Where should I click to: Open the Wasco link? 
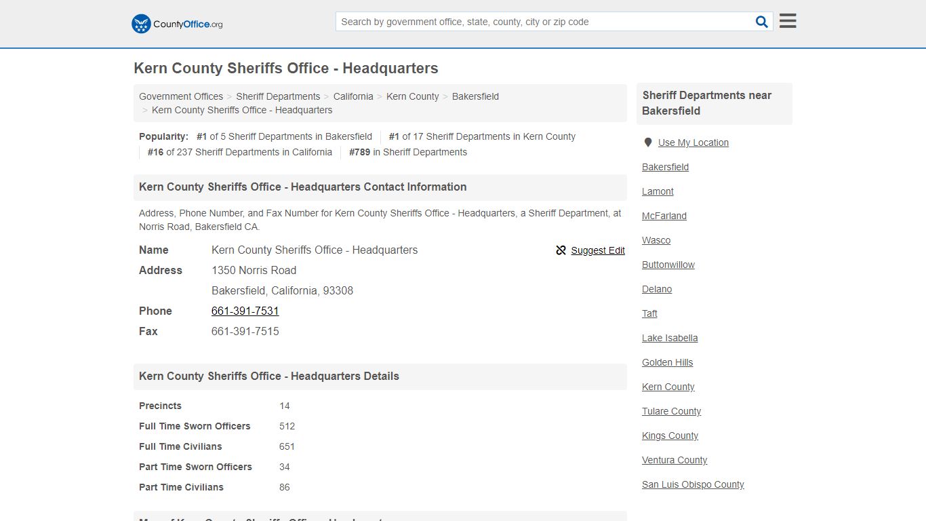(656, 240)
